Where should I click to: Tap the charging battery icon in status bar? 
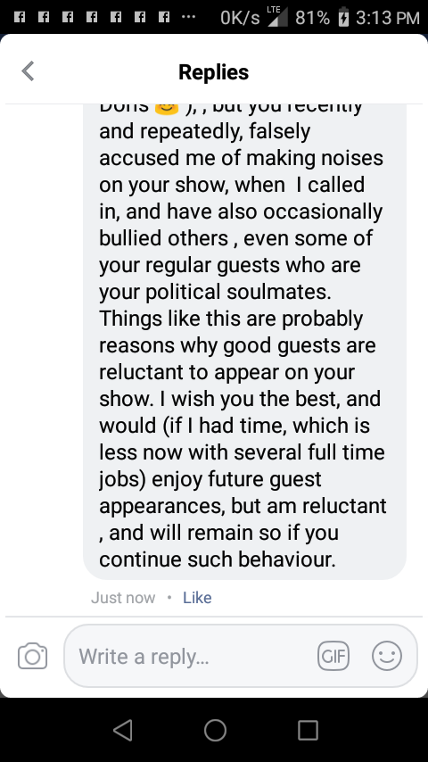[343, 18]
